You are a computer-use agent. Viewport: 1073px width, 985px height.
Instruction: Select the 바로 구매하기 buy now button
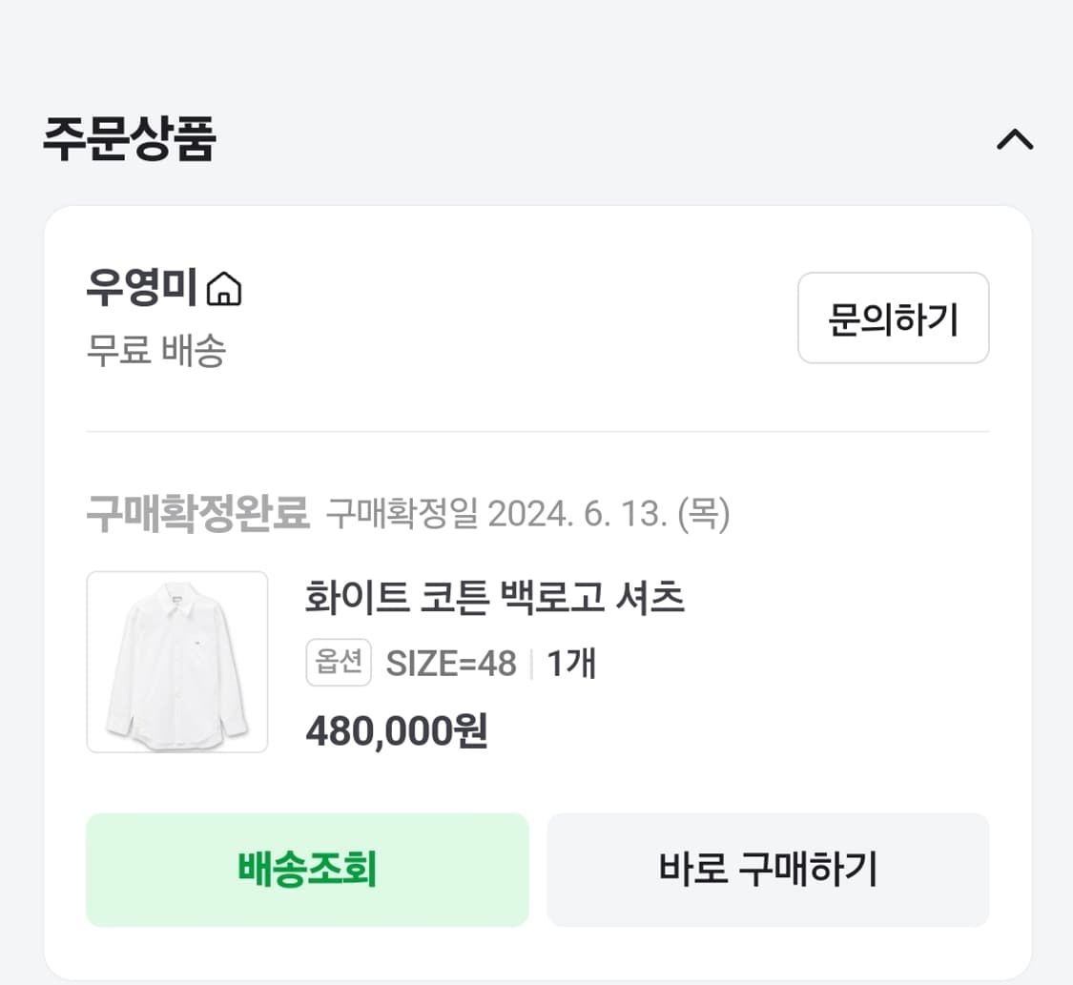[767, 870]
